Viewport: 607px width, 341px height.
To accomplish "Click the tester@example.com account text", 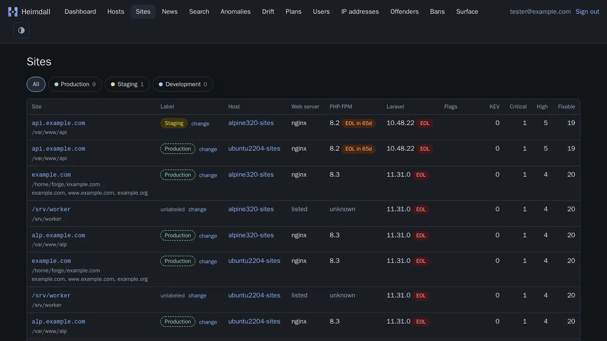I will pos(540,12).
